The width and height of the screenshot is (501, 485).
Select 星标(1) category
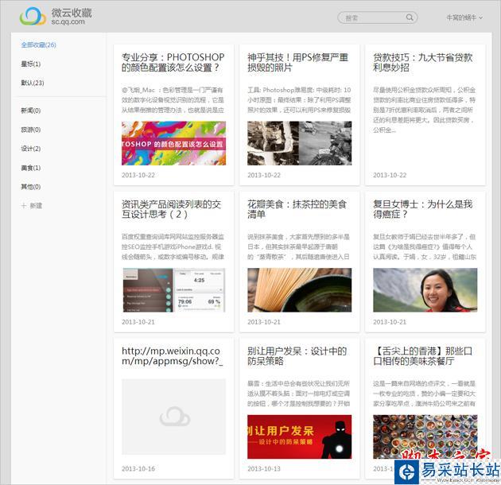(x=31, y=64)
